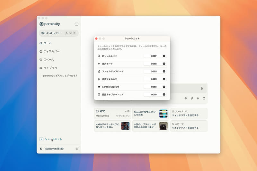
Task: Click the 新しいスレッド row icon in dialog
Action: point(99,56)
